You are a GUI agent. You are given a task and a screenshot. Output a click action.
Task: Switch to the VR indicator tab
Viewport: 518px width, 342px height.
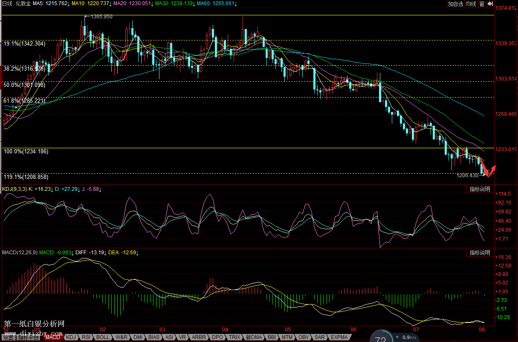point(182,337)
